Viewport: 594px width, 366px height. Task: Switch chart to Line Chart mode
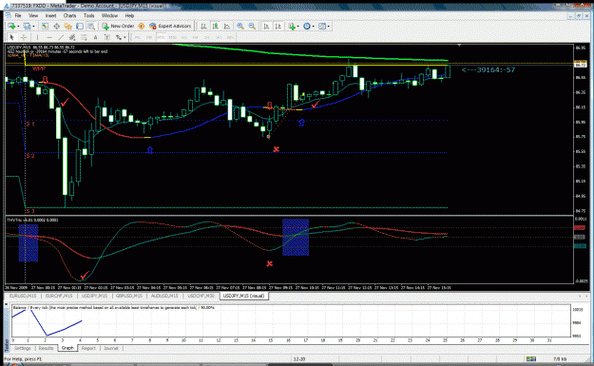(227, 26)
